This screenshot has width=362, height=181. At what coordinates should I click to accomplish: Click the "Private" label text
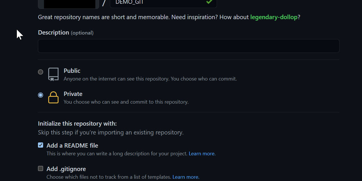point(73,94)
